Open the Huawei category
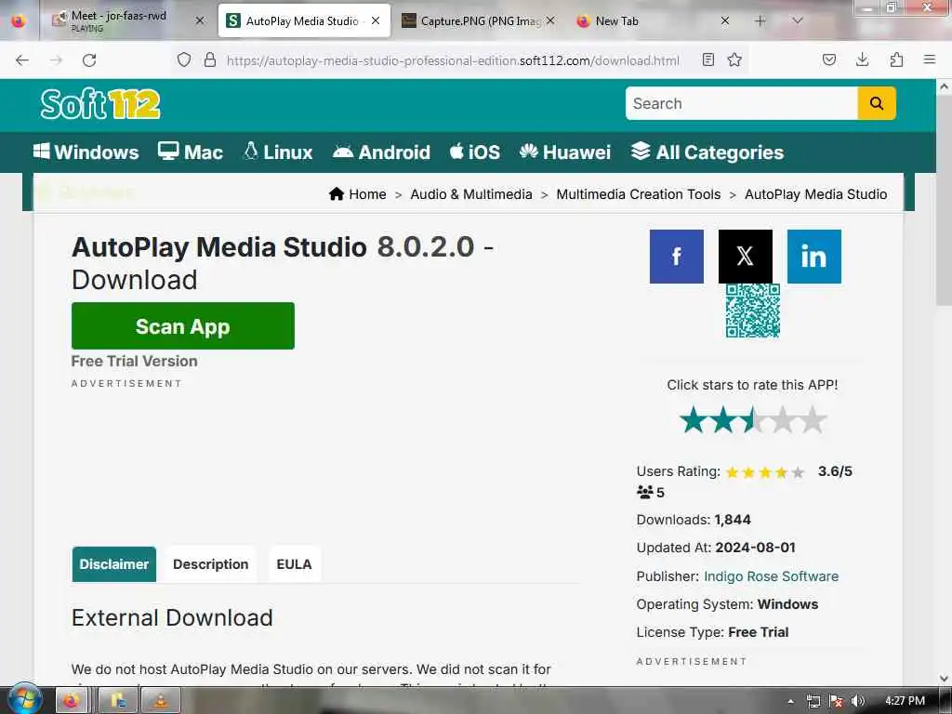Image resolution: width=952 pixels, height=714 pixels. coord(565,152)
